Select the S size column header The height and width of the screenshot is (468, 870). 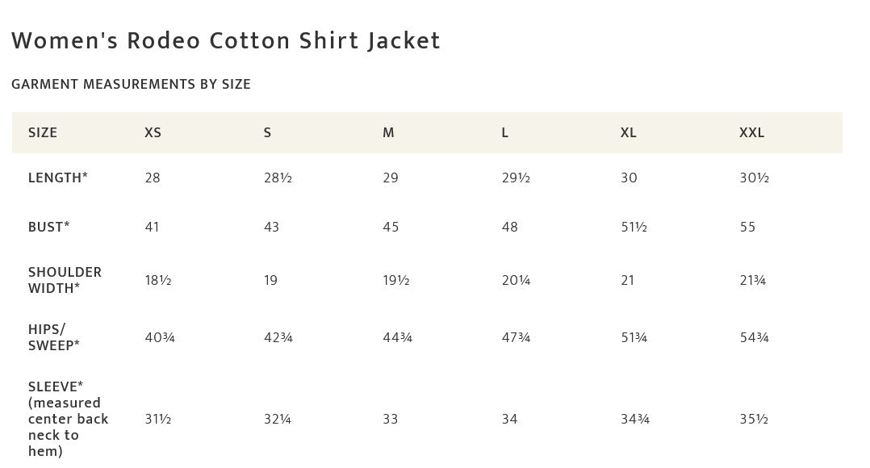(x=267, y=133)
